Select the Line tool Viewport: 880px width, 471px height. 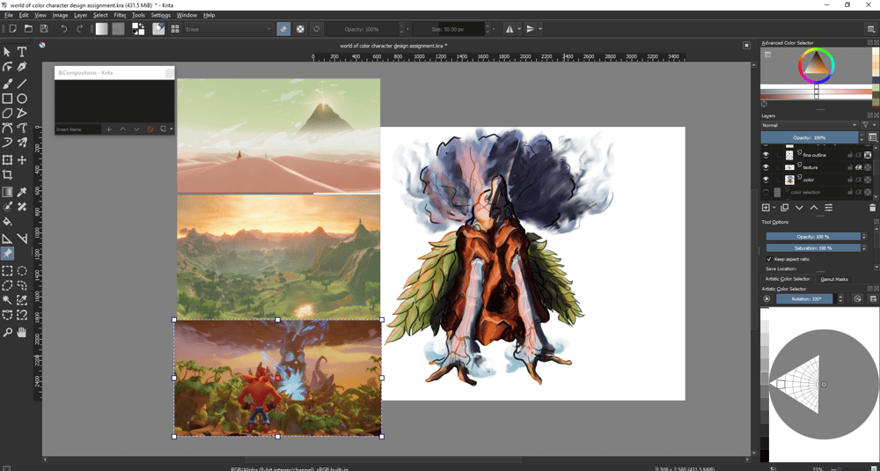(x=22, y=84)
